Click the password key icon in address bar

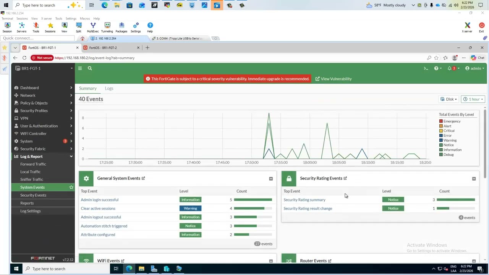429,58
